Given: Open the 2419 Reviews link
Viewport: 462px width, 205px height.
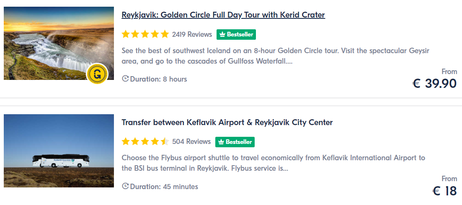Looking at the screenshot, I should coord(192,34).
